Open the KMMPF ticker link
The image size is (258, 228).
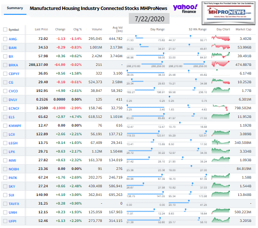click(x=15, y=126)
